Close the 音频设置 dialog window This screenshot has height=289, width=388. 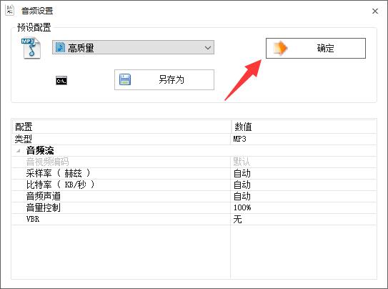coord(375,11)
